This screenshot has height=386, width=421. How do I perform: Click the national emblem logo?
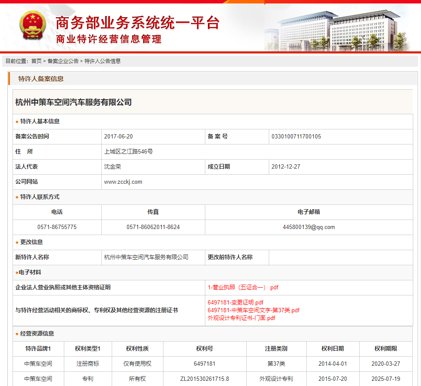click(x=33, y=25)
